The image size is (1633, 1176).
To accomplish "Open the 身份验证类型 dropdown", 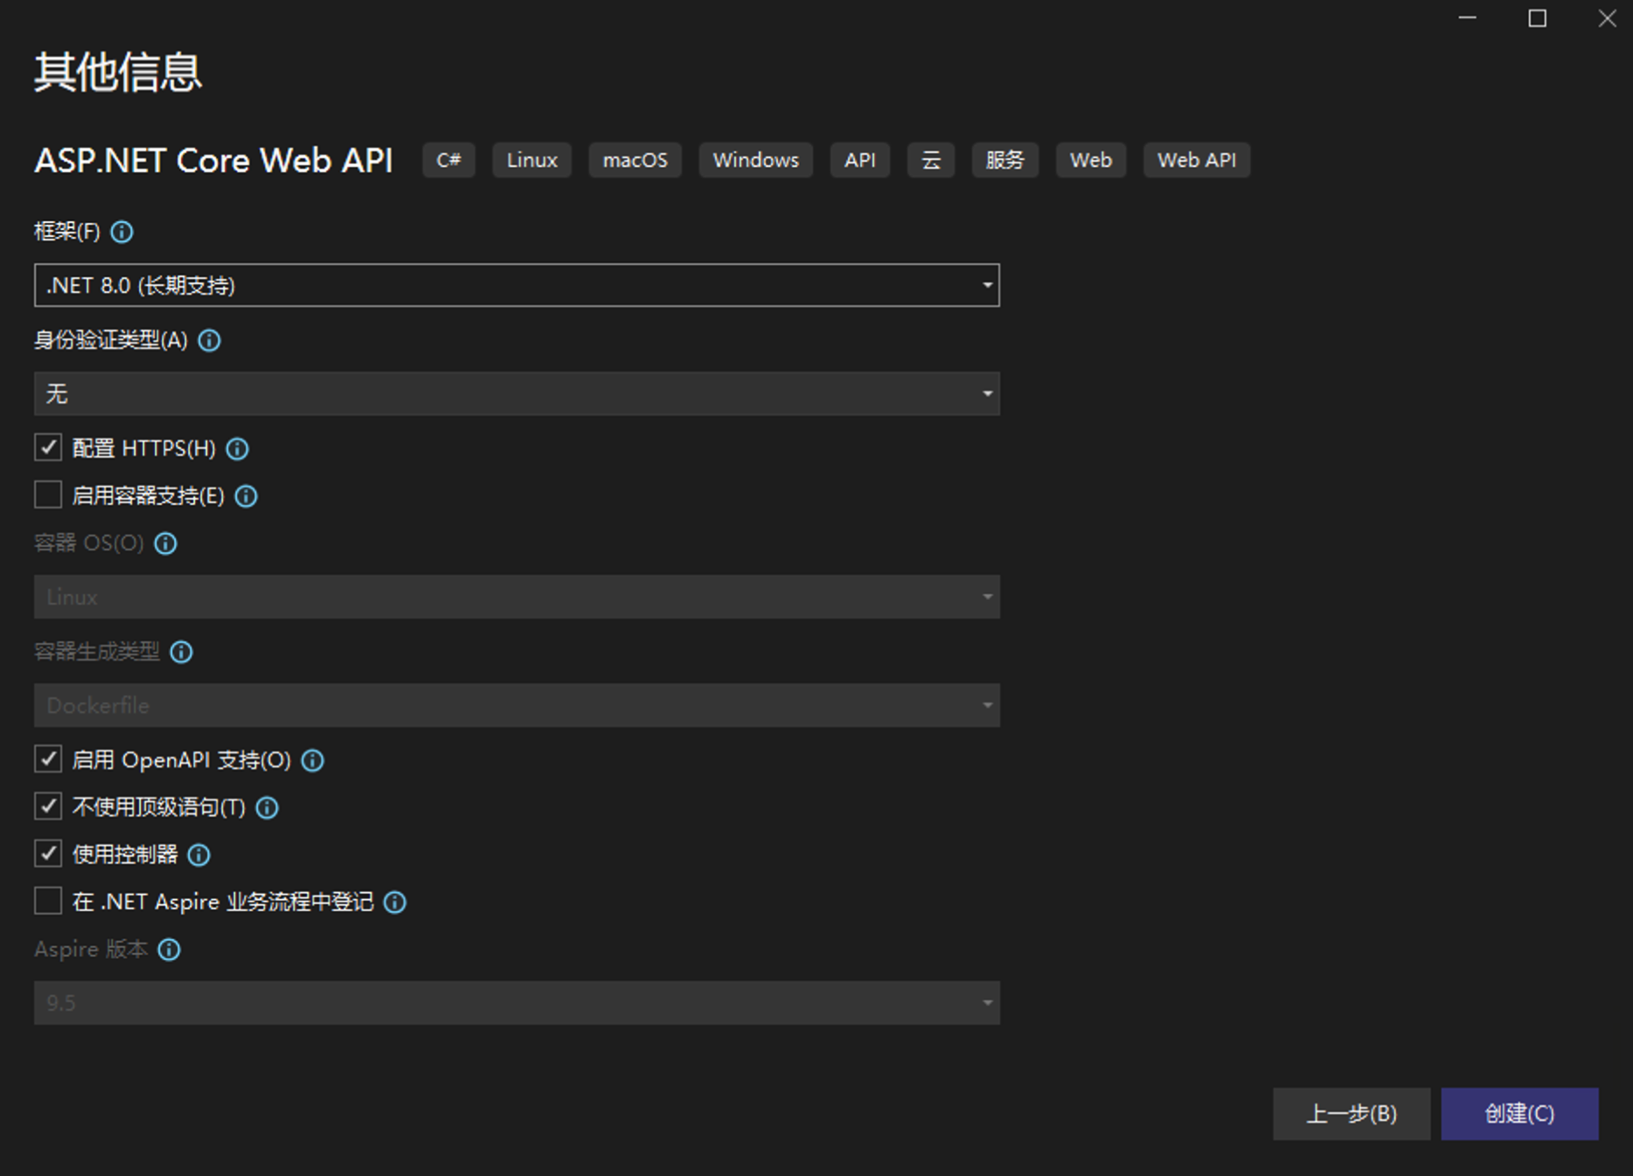I will coord(986,393).
